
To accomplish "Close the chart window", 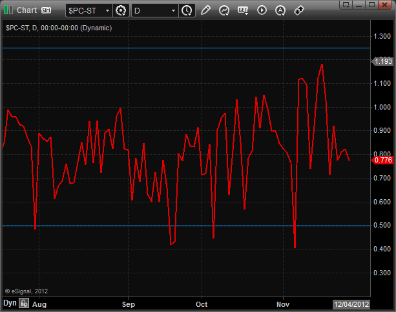I will [x=385, y=5].
